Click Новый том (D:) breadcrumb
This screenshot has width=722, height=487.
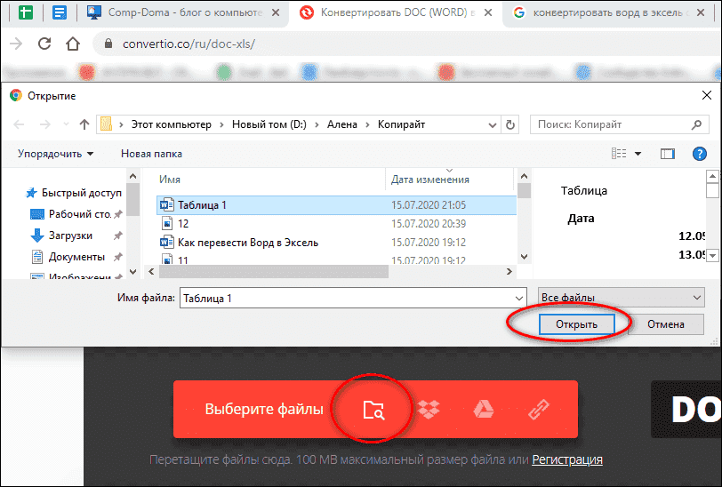click(269, 124)
